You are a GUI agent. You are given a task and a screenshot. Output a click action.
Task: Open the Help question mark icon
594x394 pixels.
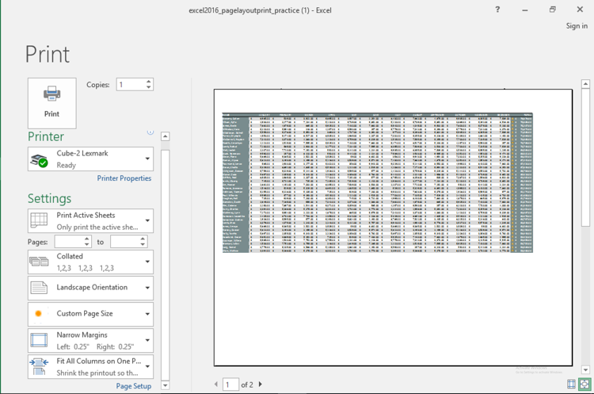[x=497, y=10]
